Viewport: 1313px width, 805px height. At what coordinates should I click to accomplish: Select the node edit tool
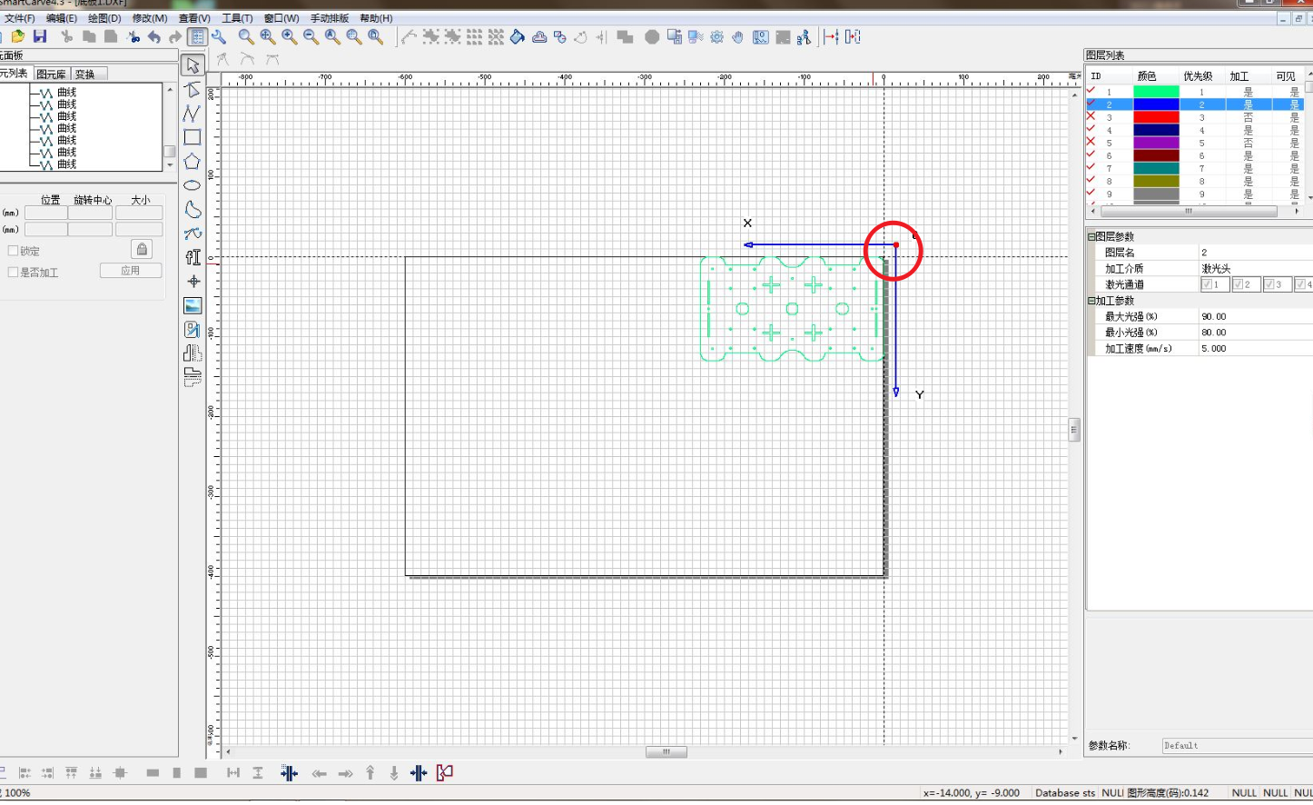pyautogui.click(x=193, y=90)
